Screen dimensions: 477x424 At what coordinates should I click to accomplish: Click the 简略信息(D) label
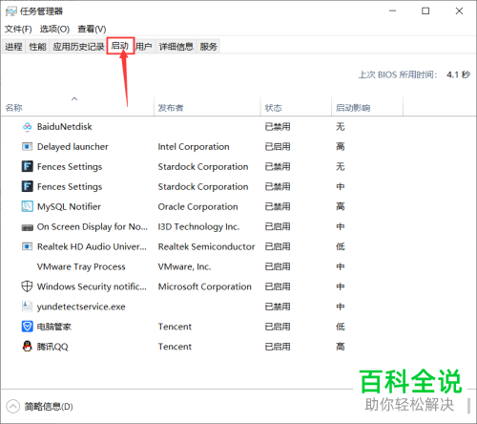pyautogui.click(x=49, y=407)
